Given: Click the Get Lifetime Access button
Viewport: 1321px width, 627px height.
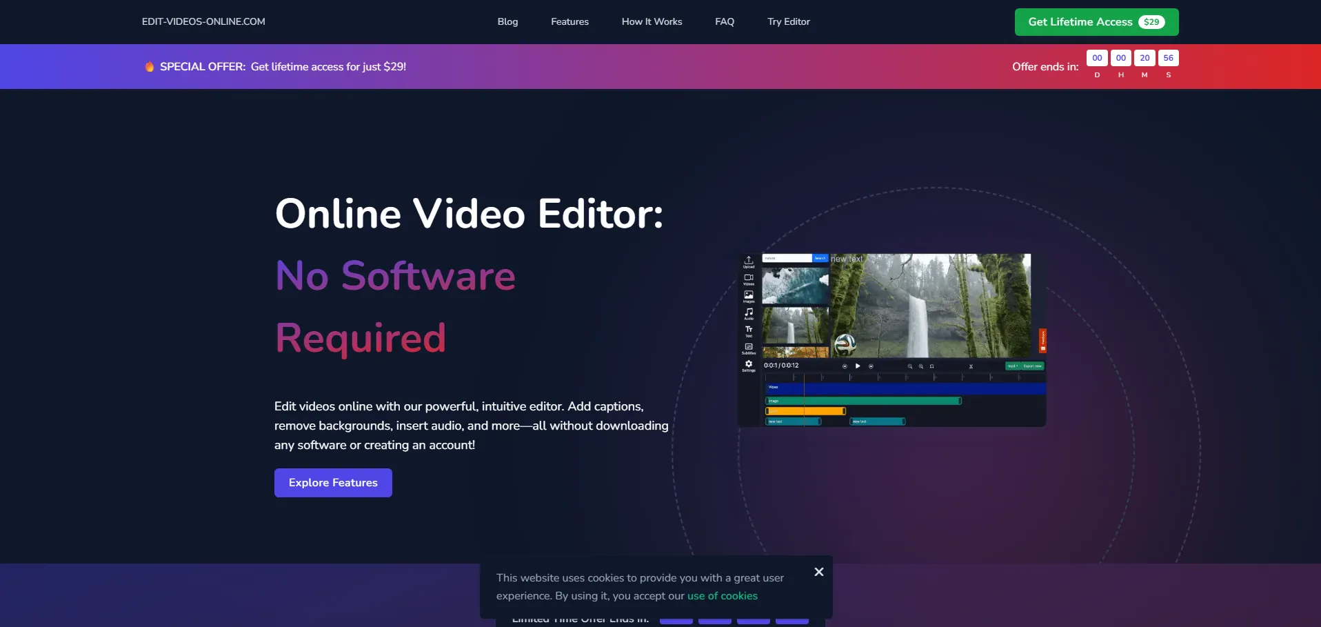Looking at the screenshot, I should 1096,22.
